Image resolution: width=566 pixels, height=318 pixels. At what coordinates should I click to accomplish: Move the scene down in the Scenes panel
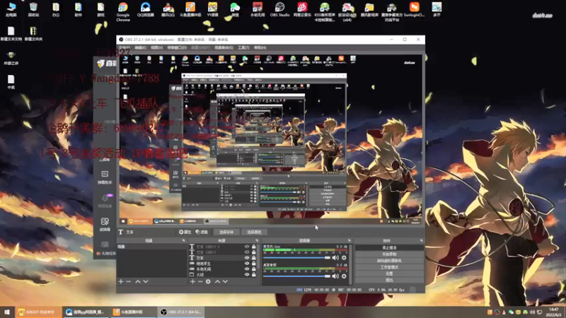[146, 281]
